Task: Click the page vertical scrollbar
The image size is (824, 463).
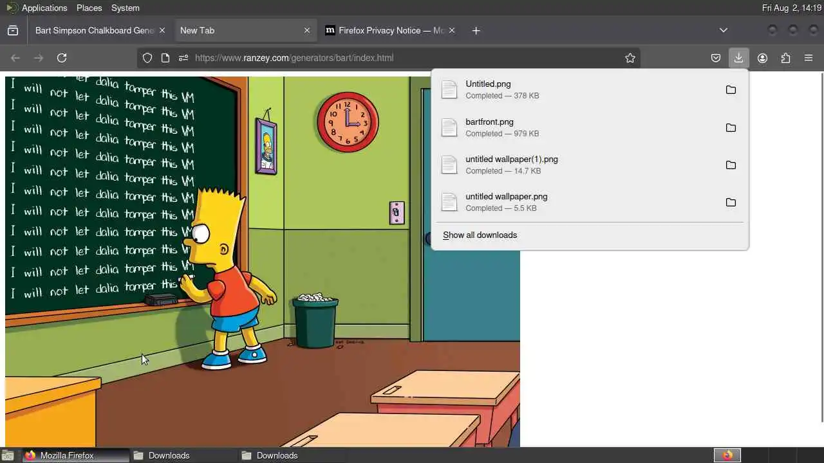Action: [821, 246]
